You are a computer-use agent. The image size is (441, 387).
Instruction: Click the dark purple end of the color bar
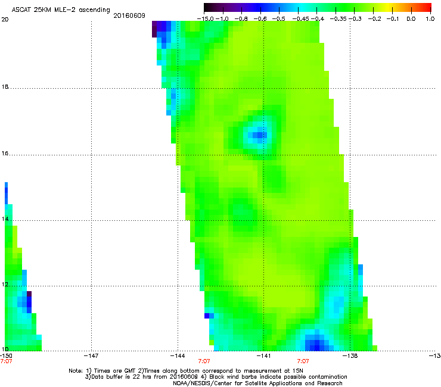pyautogui.click(x=208, y=8)
